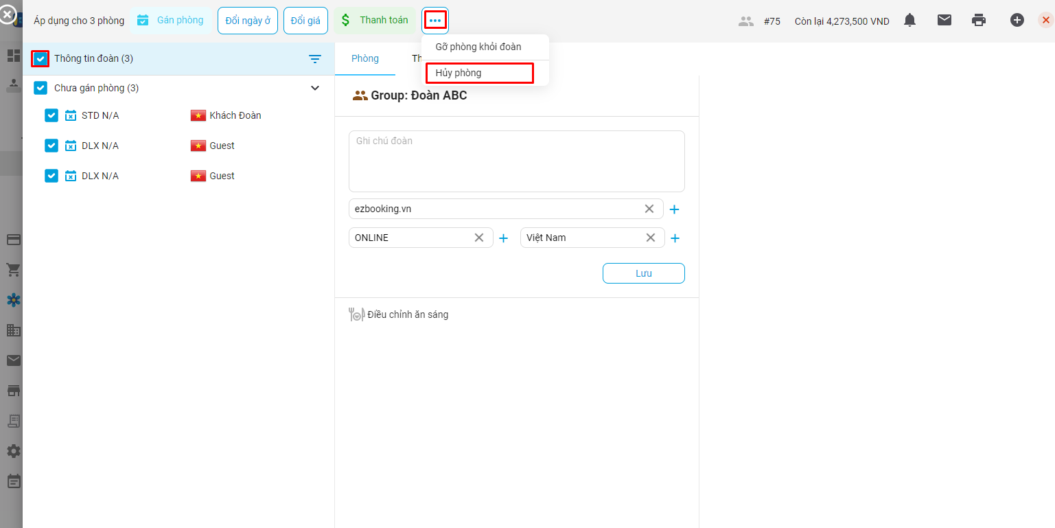The image size is (1055, 528).
Task: Click the Điều chỉnh ăn sáng breakfast icon
Action: click(x=356, y=314)
